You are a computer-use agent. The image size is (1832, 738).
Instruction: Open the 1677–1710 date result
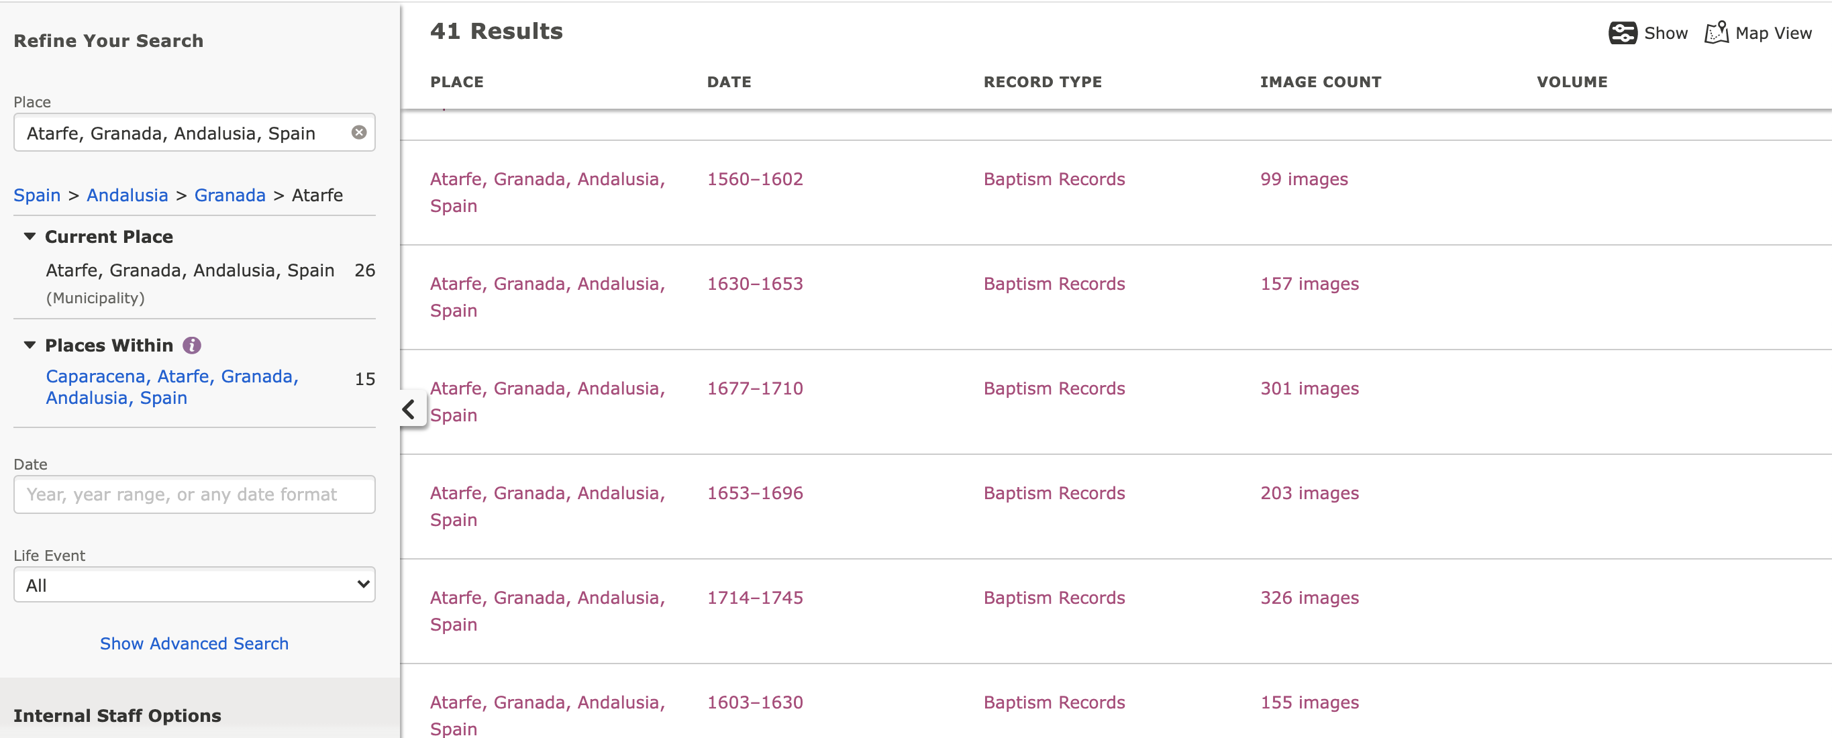pos(754,388)
